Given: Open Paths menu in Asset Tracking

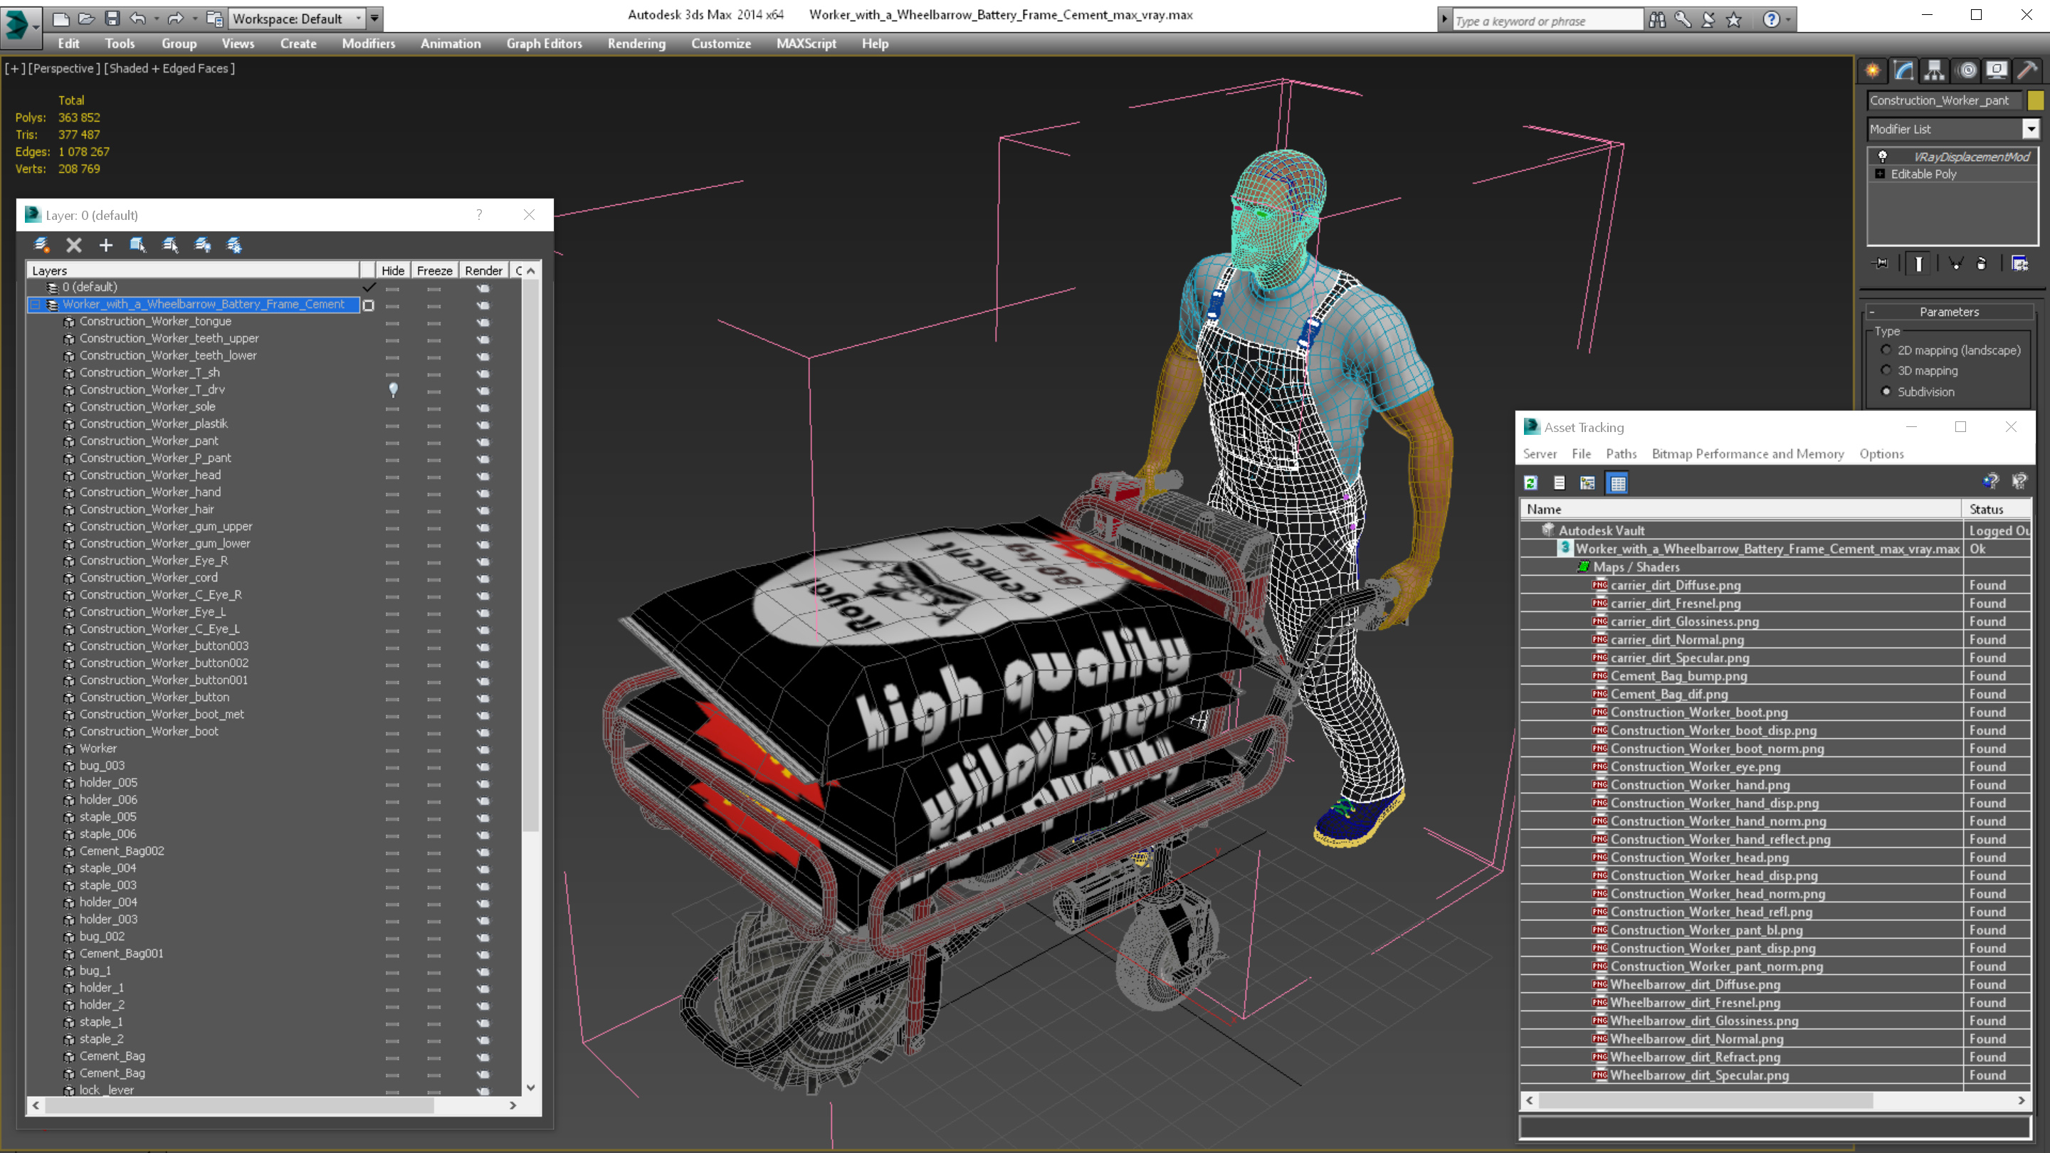Looking at the screenshot, I should point(1621,453).
